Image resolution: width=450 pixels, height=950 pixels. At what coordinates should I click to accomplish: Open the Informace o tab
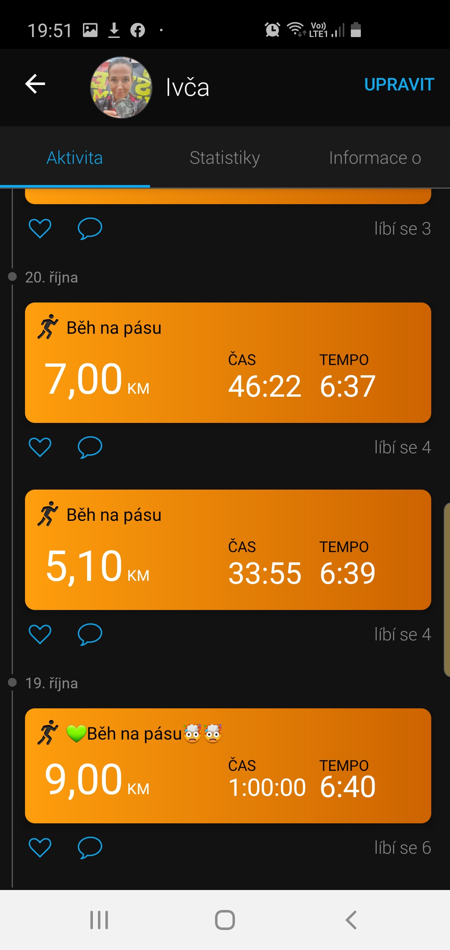[375, 158]
